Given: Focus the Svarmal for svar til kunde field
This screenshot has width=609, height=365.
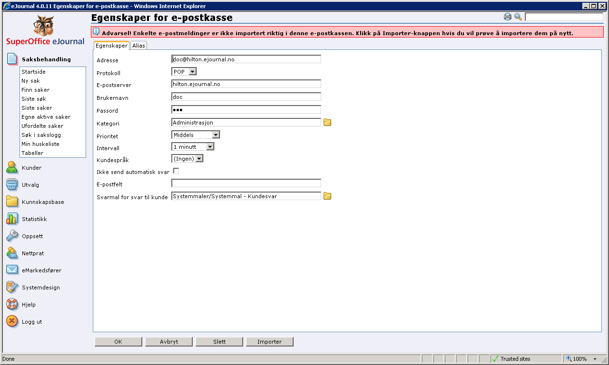Looking at the screenshot, I should (246, 196).
